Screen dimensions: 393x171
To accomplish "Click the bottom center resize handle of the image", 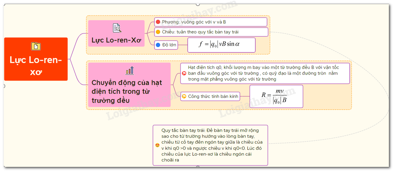I will 198,167.
